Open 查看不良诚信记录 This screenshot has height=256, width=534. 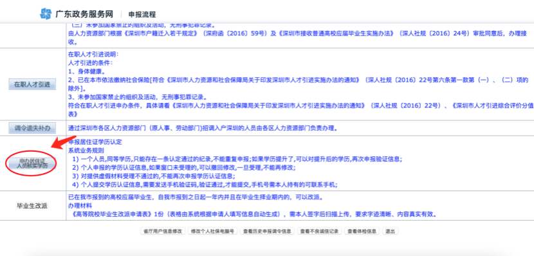pyautogui.click(x=319, y=231)
